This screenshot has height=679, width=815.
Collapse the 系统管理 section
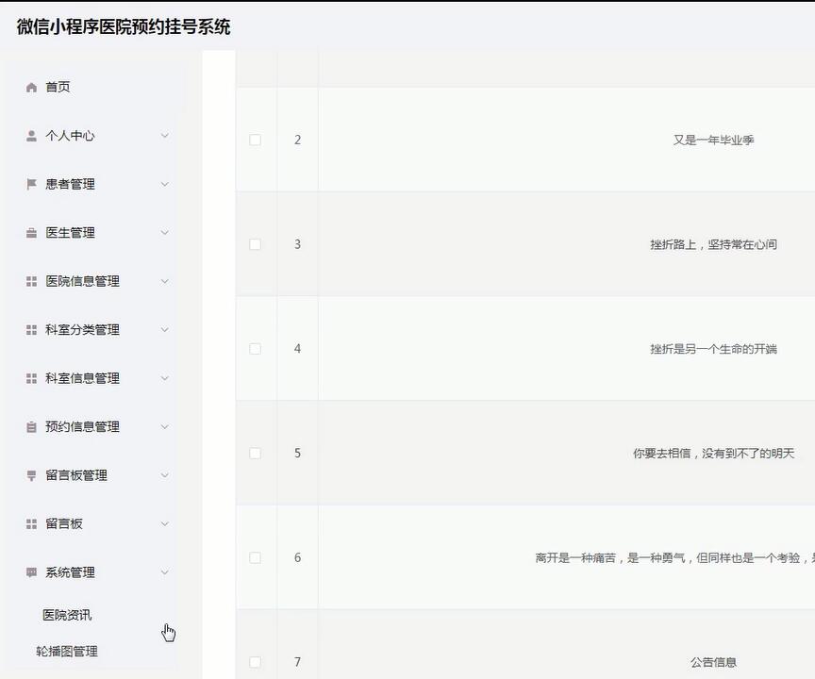click(164, 571)
